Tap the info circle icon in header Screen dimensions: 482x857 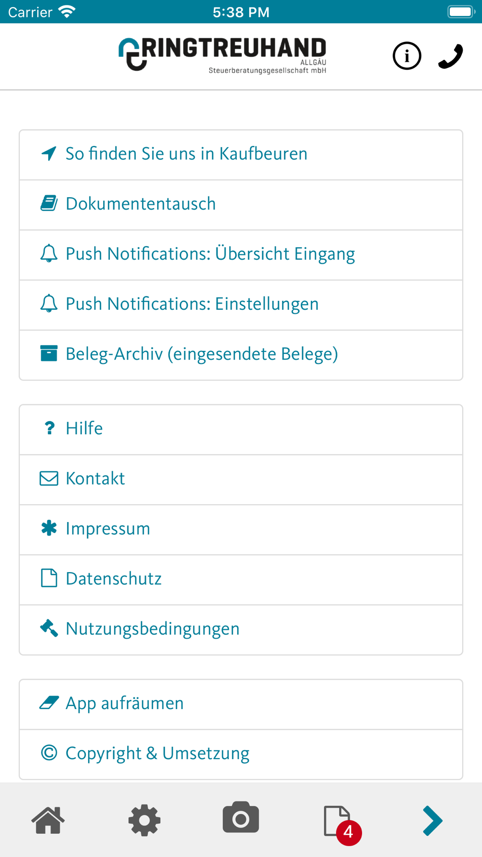[407, 56]
